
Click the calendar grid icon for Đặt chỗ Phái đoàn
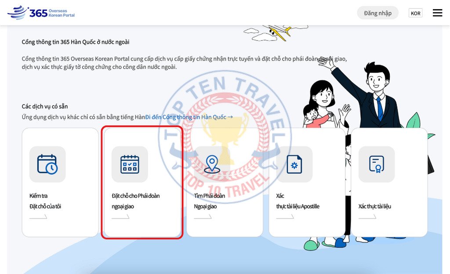130,164
